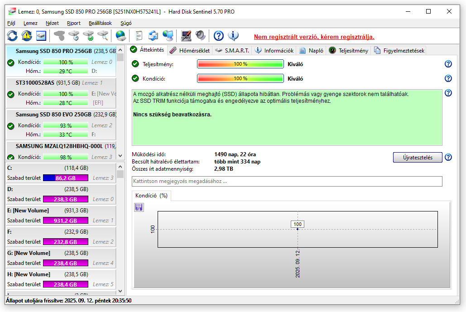Select the Samsung SSD 850 EVO 250GB disk
This screenshot has height=312, width=466.
point(61,124)
